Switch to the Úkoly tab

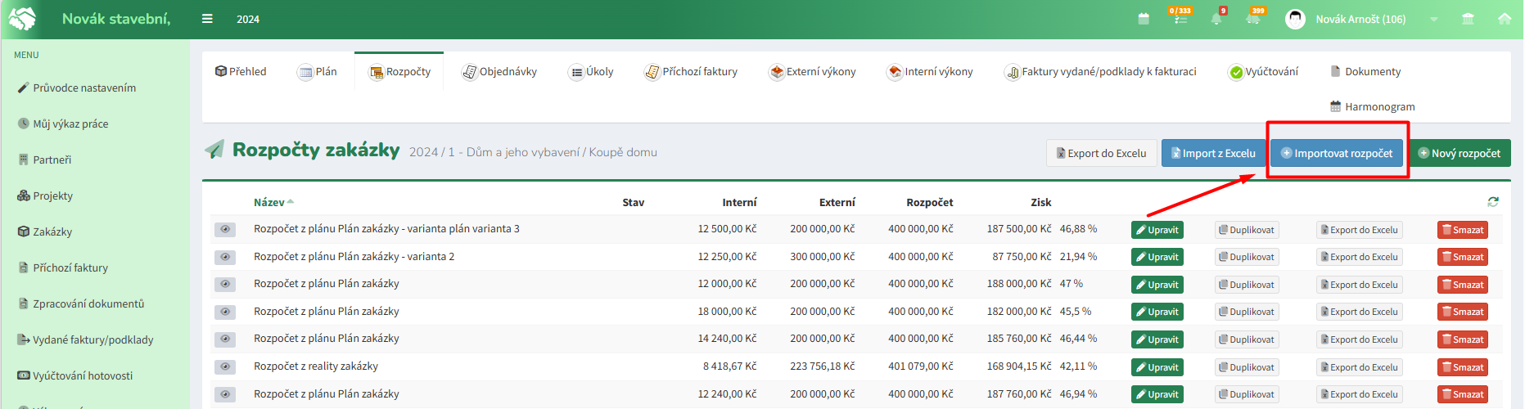coord(591,71)
